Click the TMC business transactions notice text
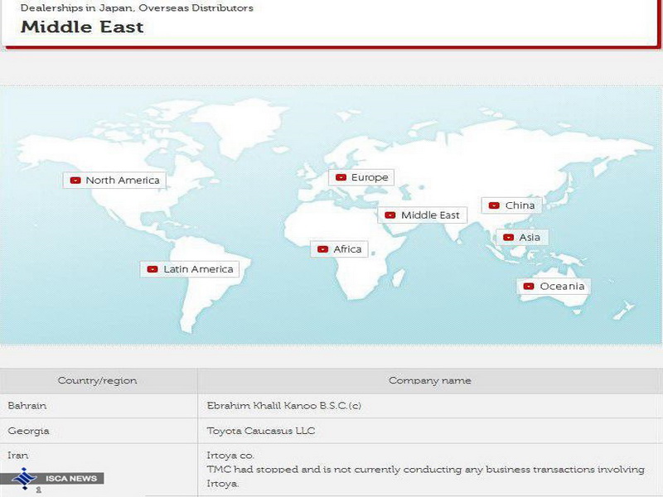Viewport: 663px width, 497px height. click(x=424, y=470)
